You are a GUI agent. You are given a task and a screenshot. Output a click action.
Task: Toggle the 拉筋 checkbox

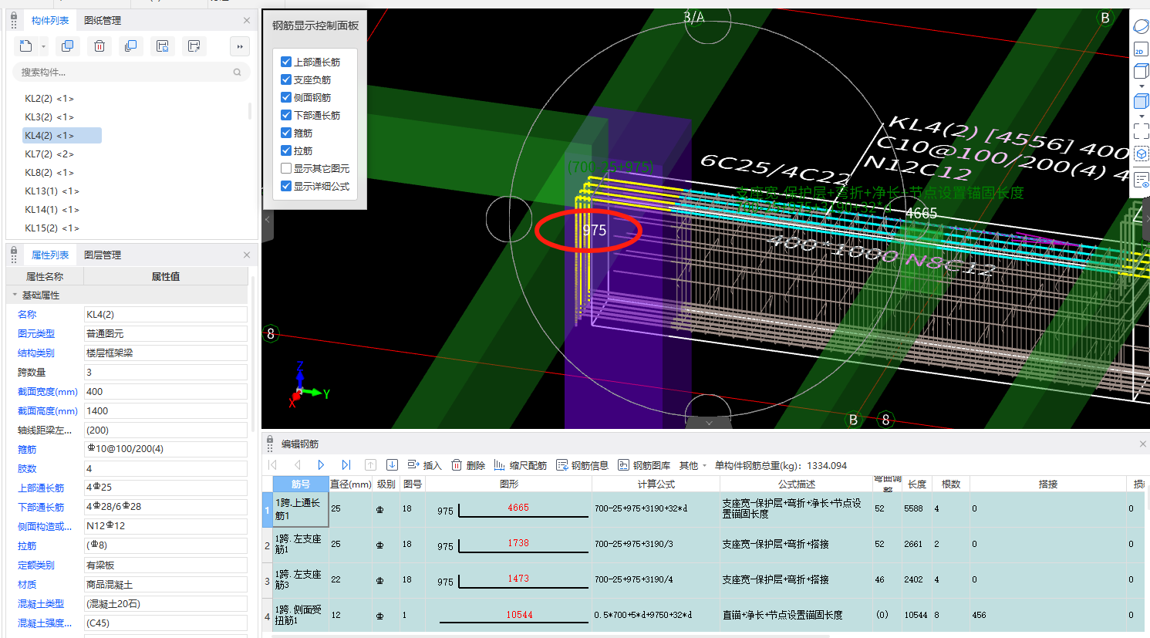(286, 150)
